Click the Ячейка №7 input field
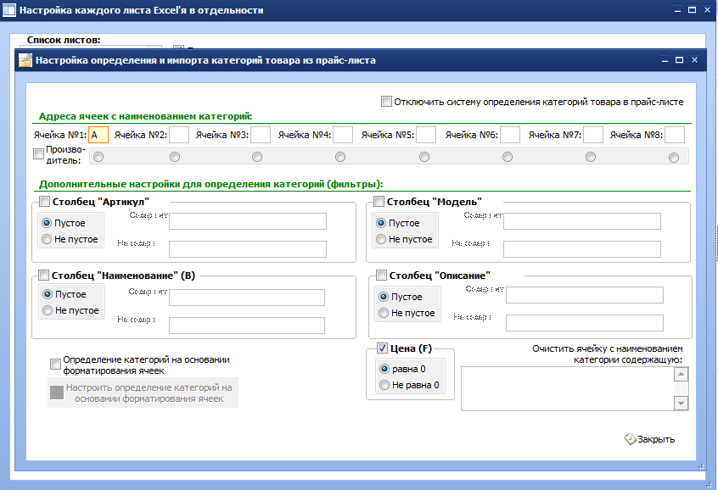718x490 pixels. point(593,135)
